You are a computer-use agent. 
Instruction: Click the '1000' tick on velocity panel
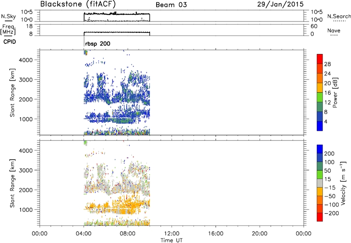(25, 210)
